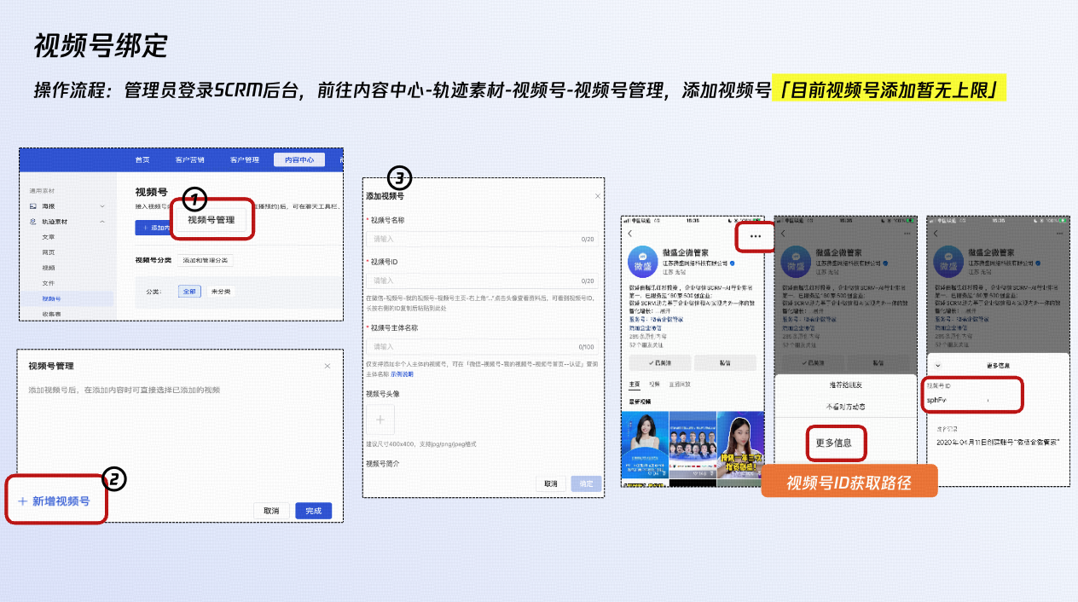Click the 视频号主体名称 input field
The width and height of the screenshot is (1078, 602).
482,346
